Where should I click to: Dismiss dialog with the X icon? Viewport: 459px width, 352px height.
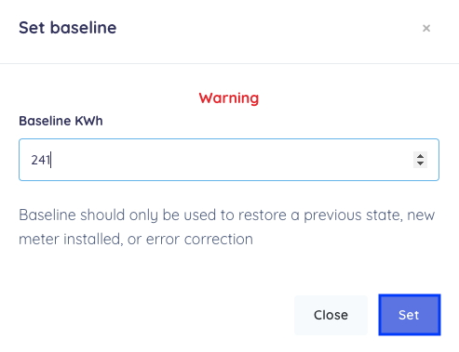426,28
